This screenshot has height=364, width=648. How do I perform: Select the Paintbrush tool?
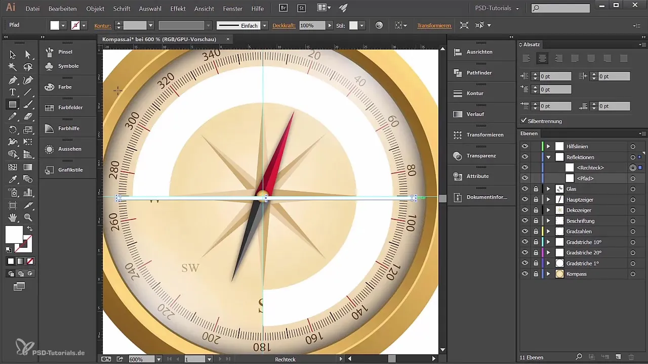coord(28,105)
